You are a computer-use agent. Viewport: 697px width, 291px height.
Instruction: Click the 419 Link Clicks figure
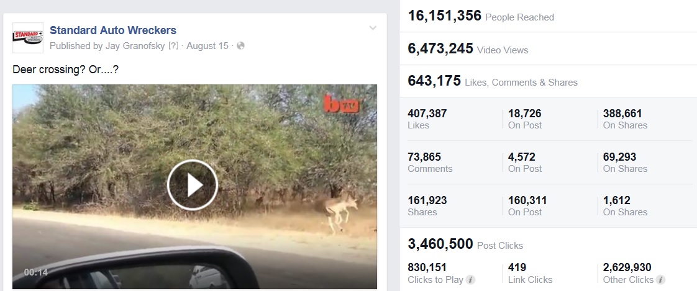tap(517, 267)
